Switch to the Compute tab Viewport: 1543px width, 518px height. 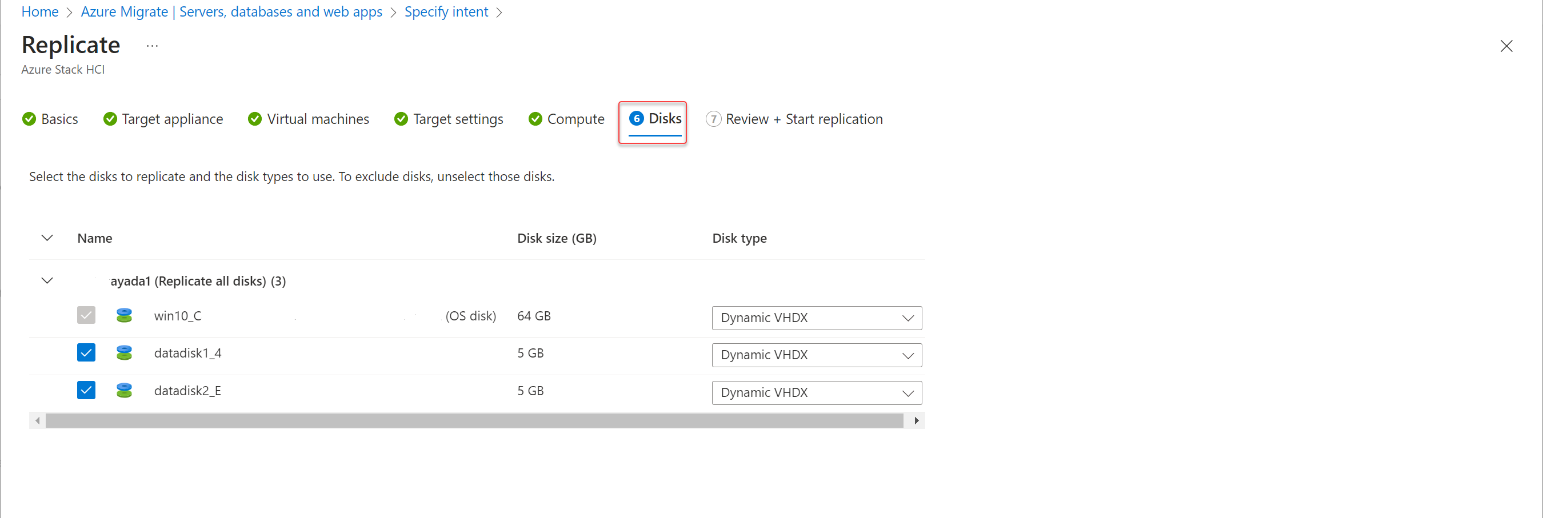[x=566, y=119]
